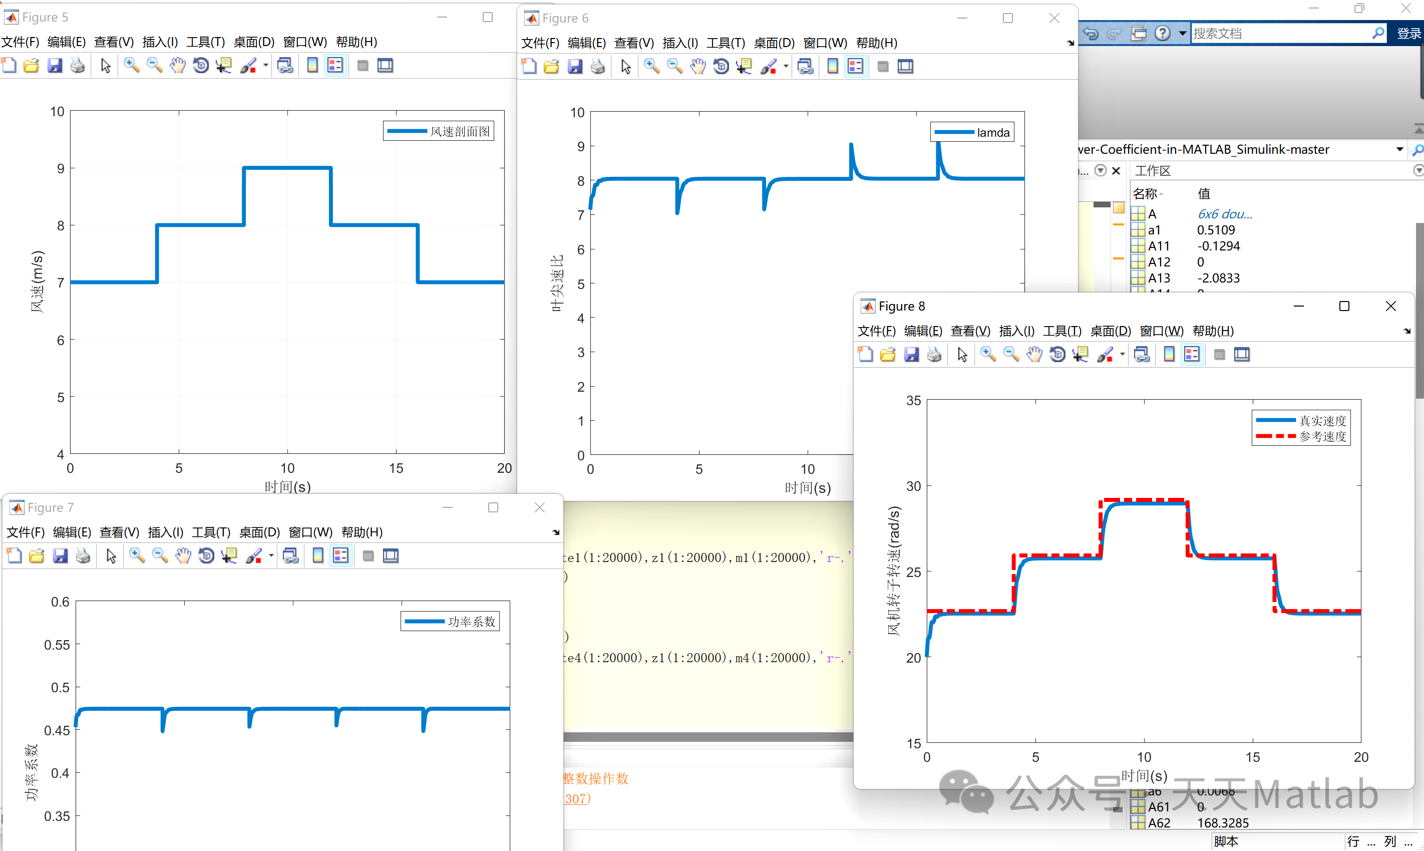Select Edit Plot arrow in Figure 6

click(x=625, y=67)
